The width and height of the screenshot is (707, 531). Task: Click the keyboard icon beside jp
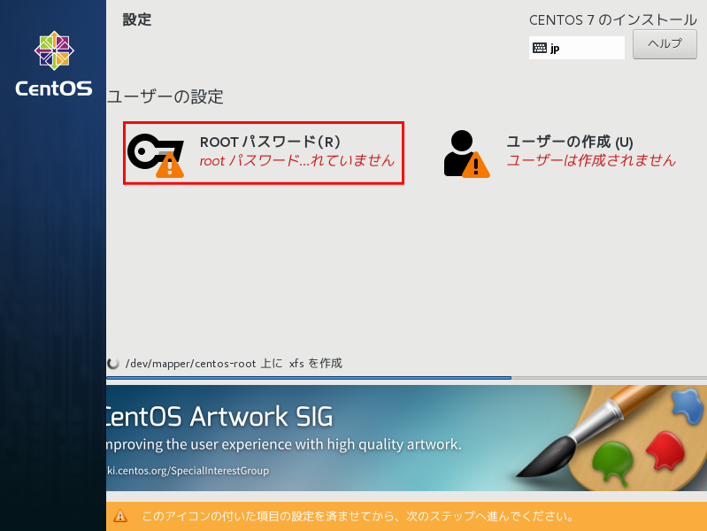[x=540, y=49]
